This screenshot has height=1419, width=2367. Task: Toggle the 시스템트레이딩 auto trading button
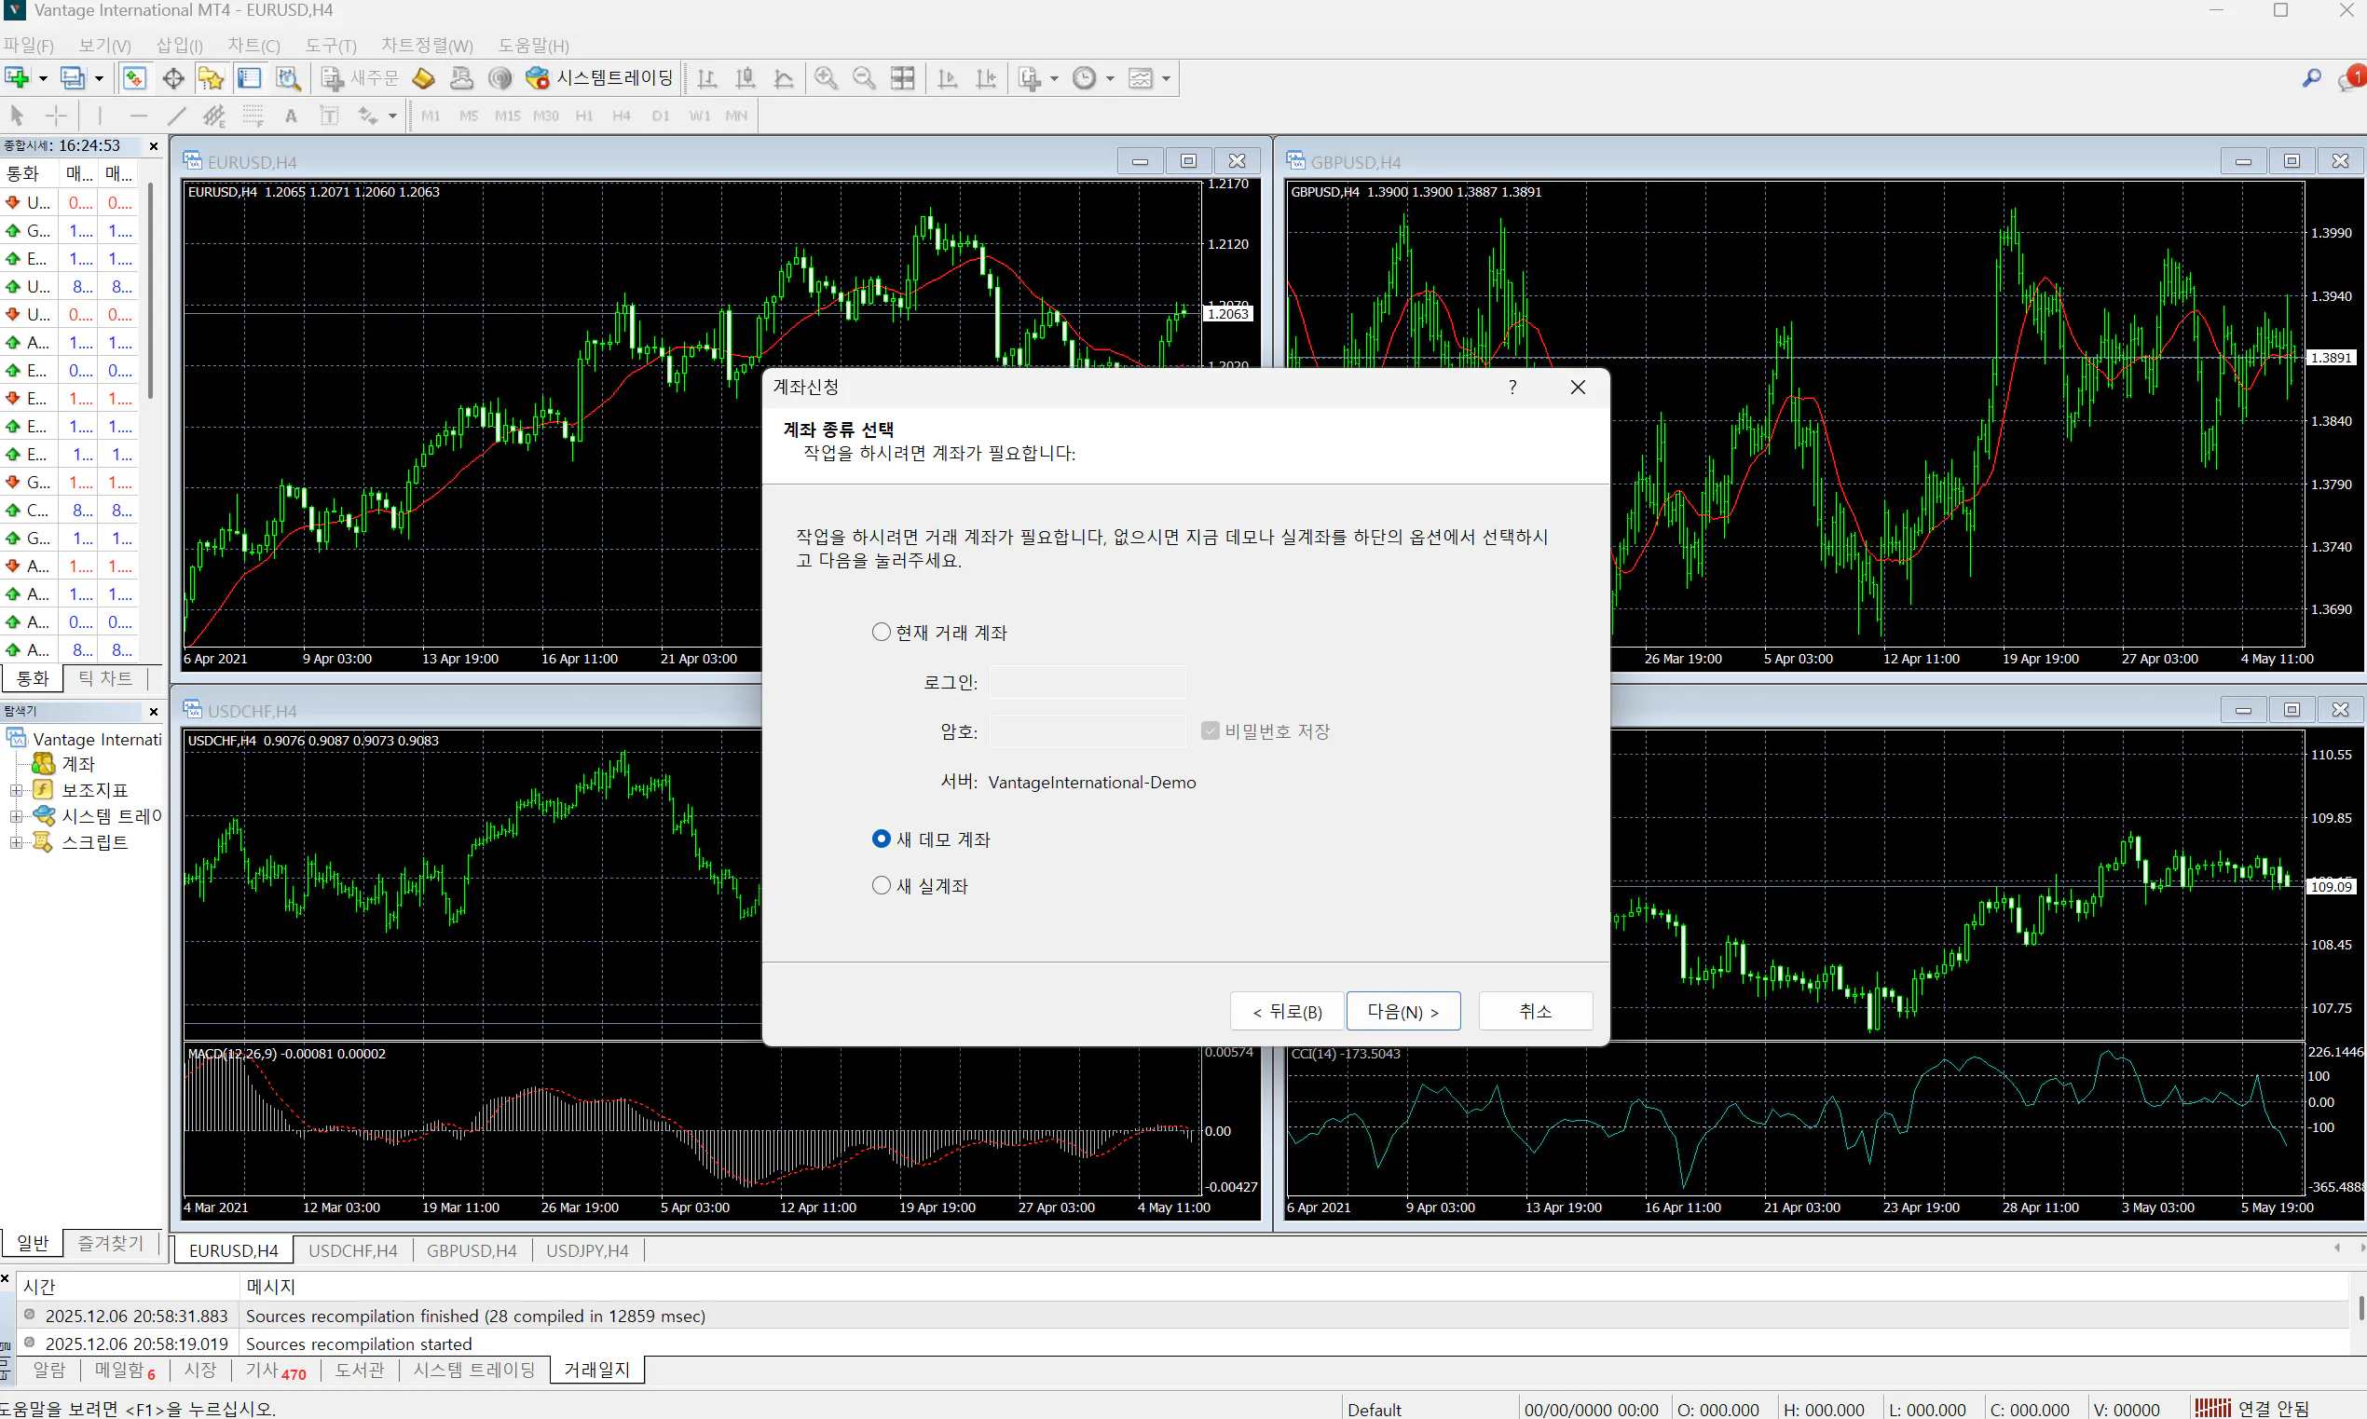click(600, 78)
